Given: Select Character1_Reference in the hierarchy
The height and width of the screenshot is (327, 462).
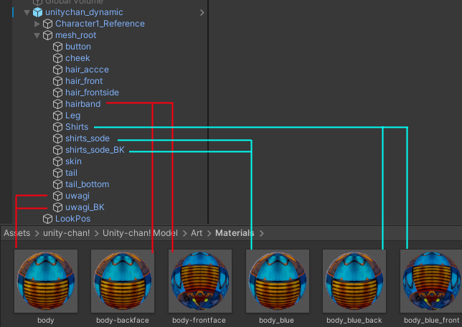Looking at the screenshot, I should (x=100, y=24).
